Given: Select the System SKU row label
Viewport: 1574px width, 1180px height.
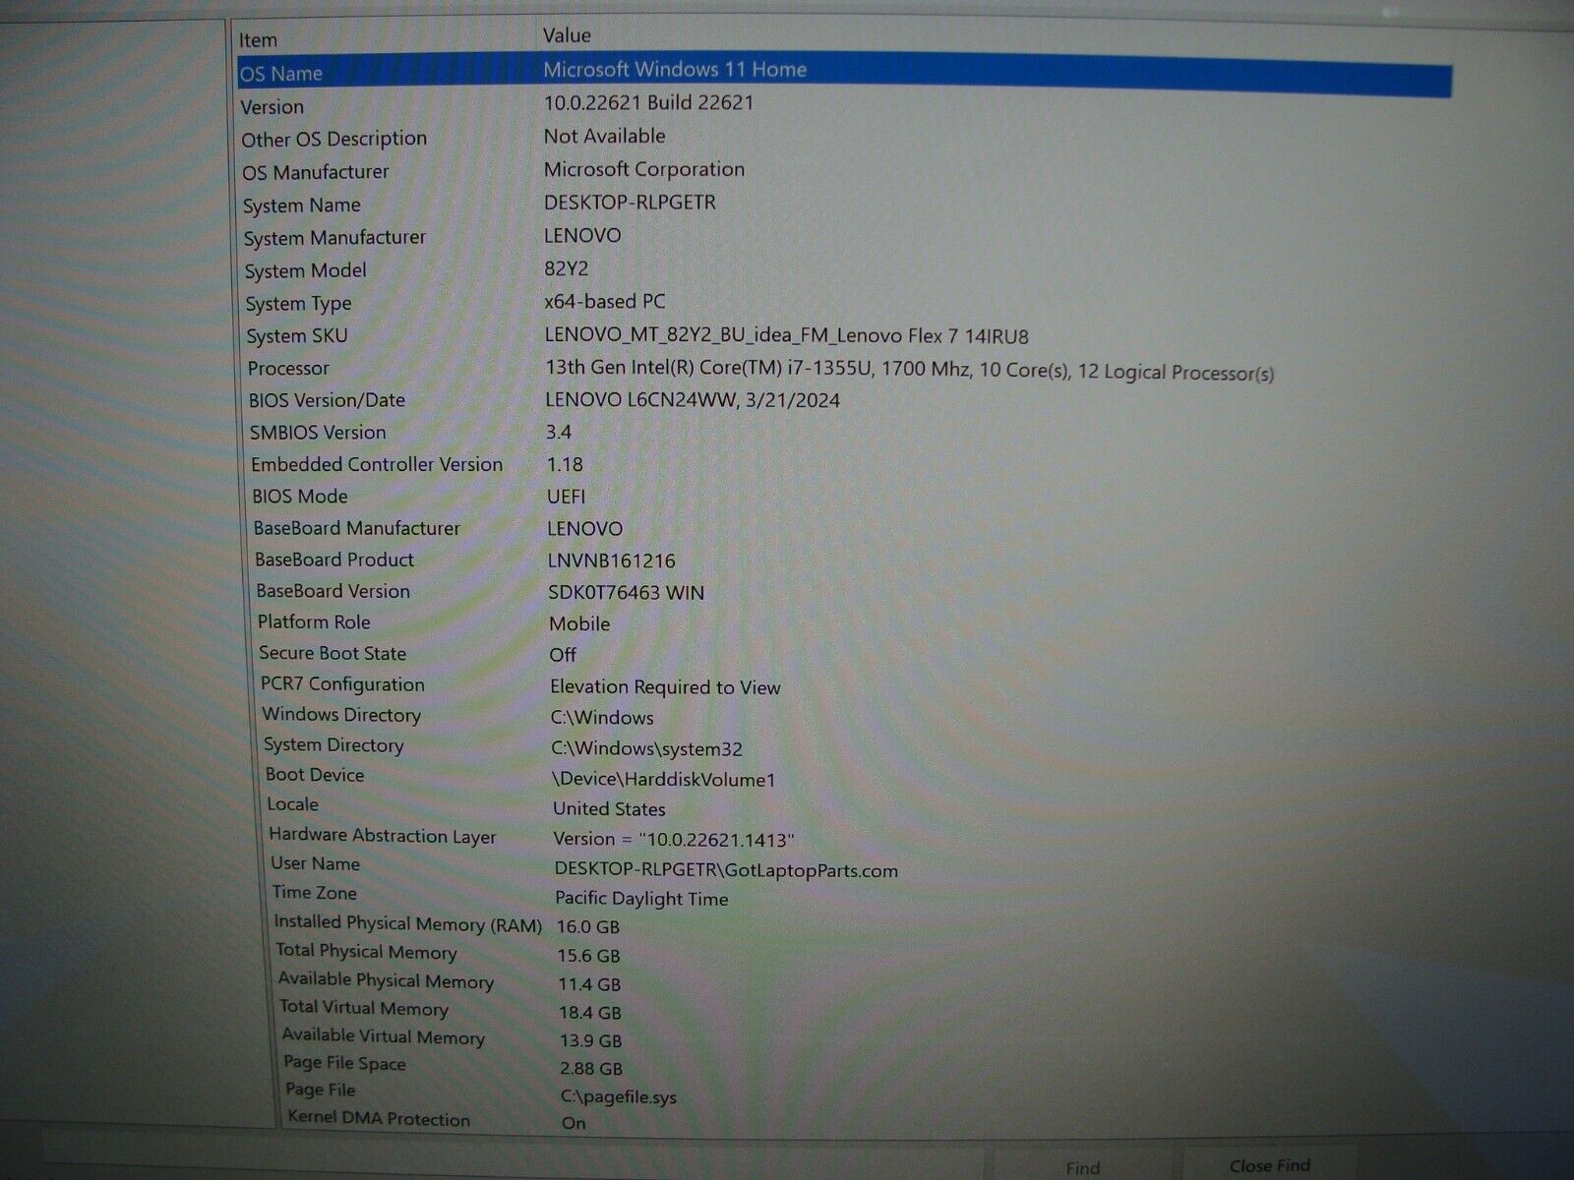Looking at the screenshot, I should (x=296, y=336).
